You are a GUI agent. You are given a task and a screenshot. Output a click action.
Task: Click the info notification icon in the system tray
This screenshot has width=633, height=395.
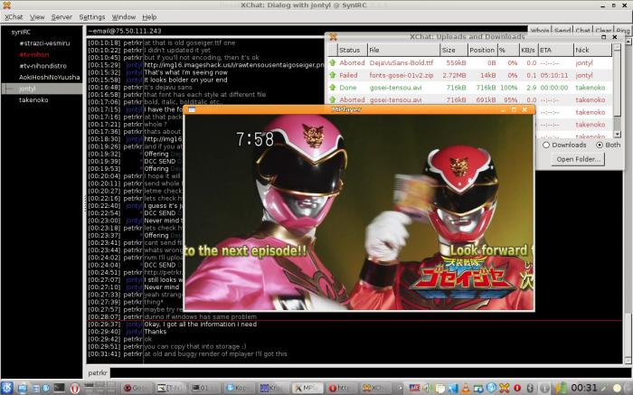coord(544,388)
